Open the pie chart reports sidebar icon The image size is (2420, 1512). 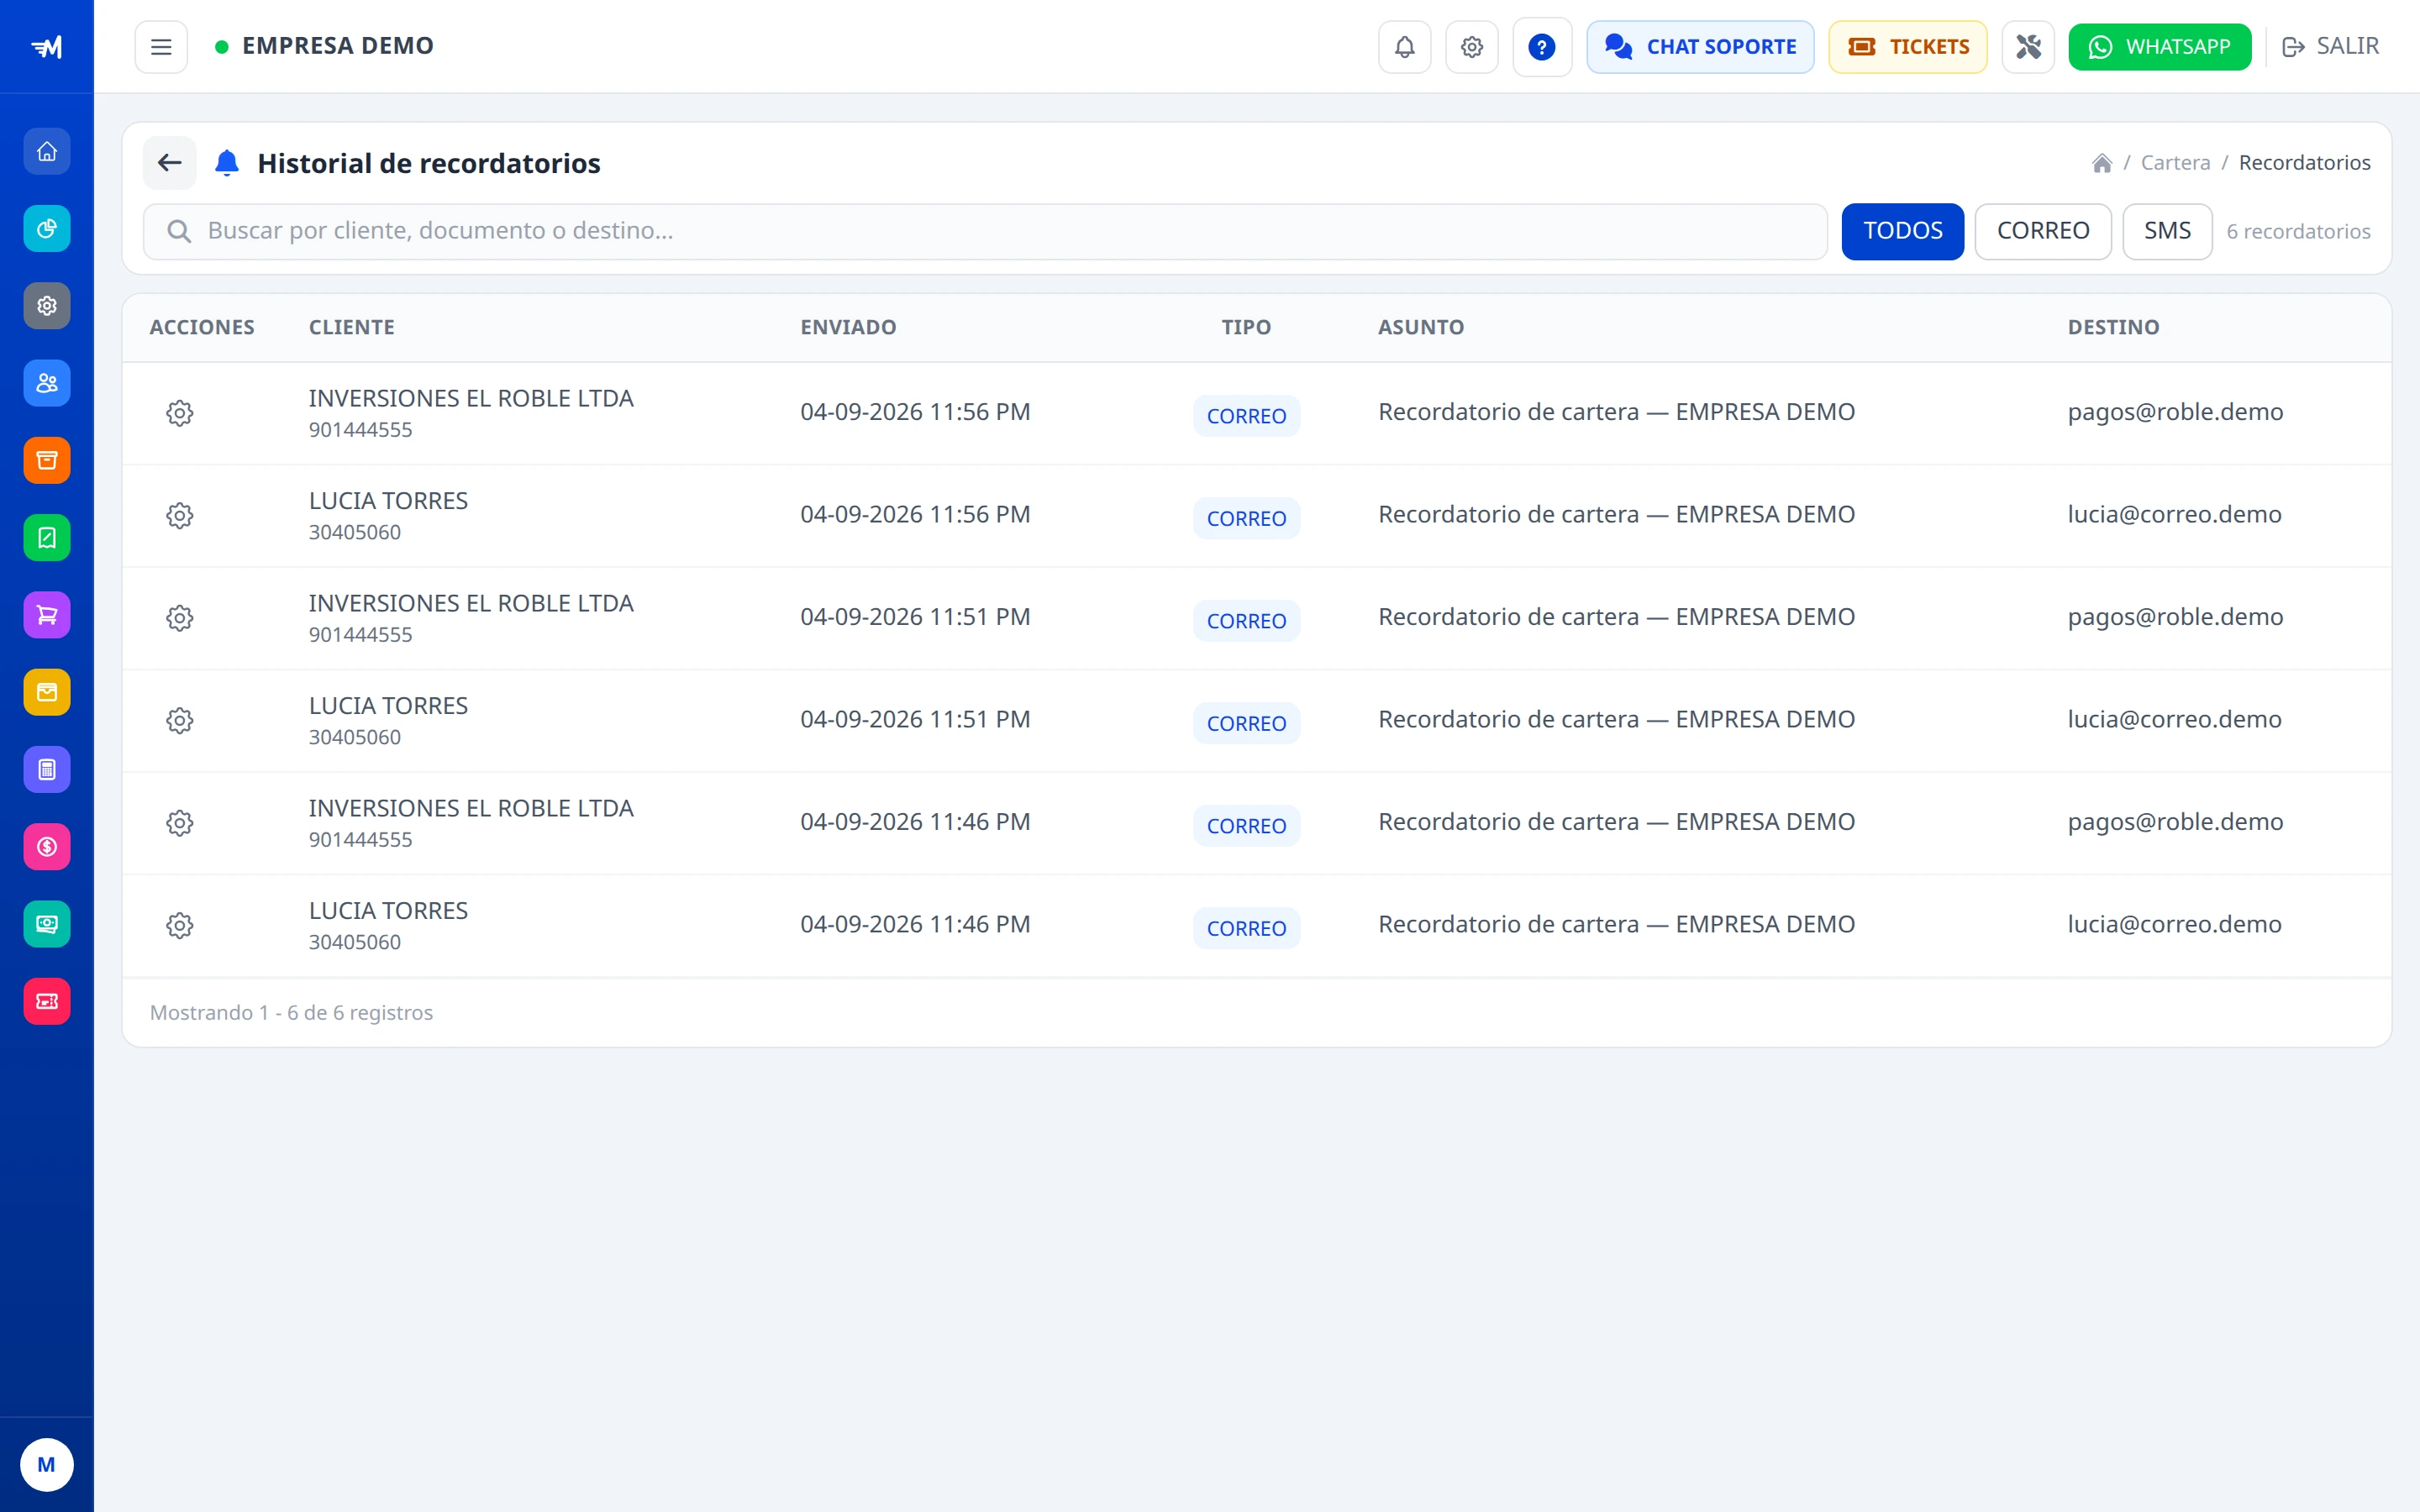point(47,229)
